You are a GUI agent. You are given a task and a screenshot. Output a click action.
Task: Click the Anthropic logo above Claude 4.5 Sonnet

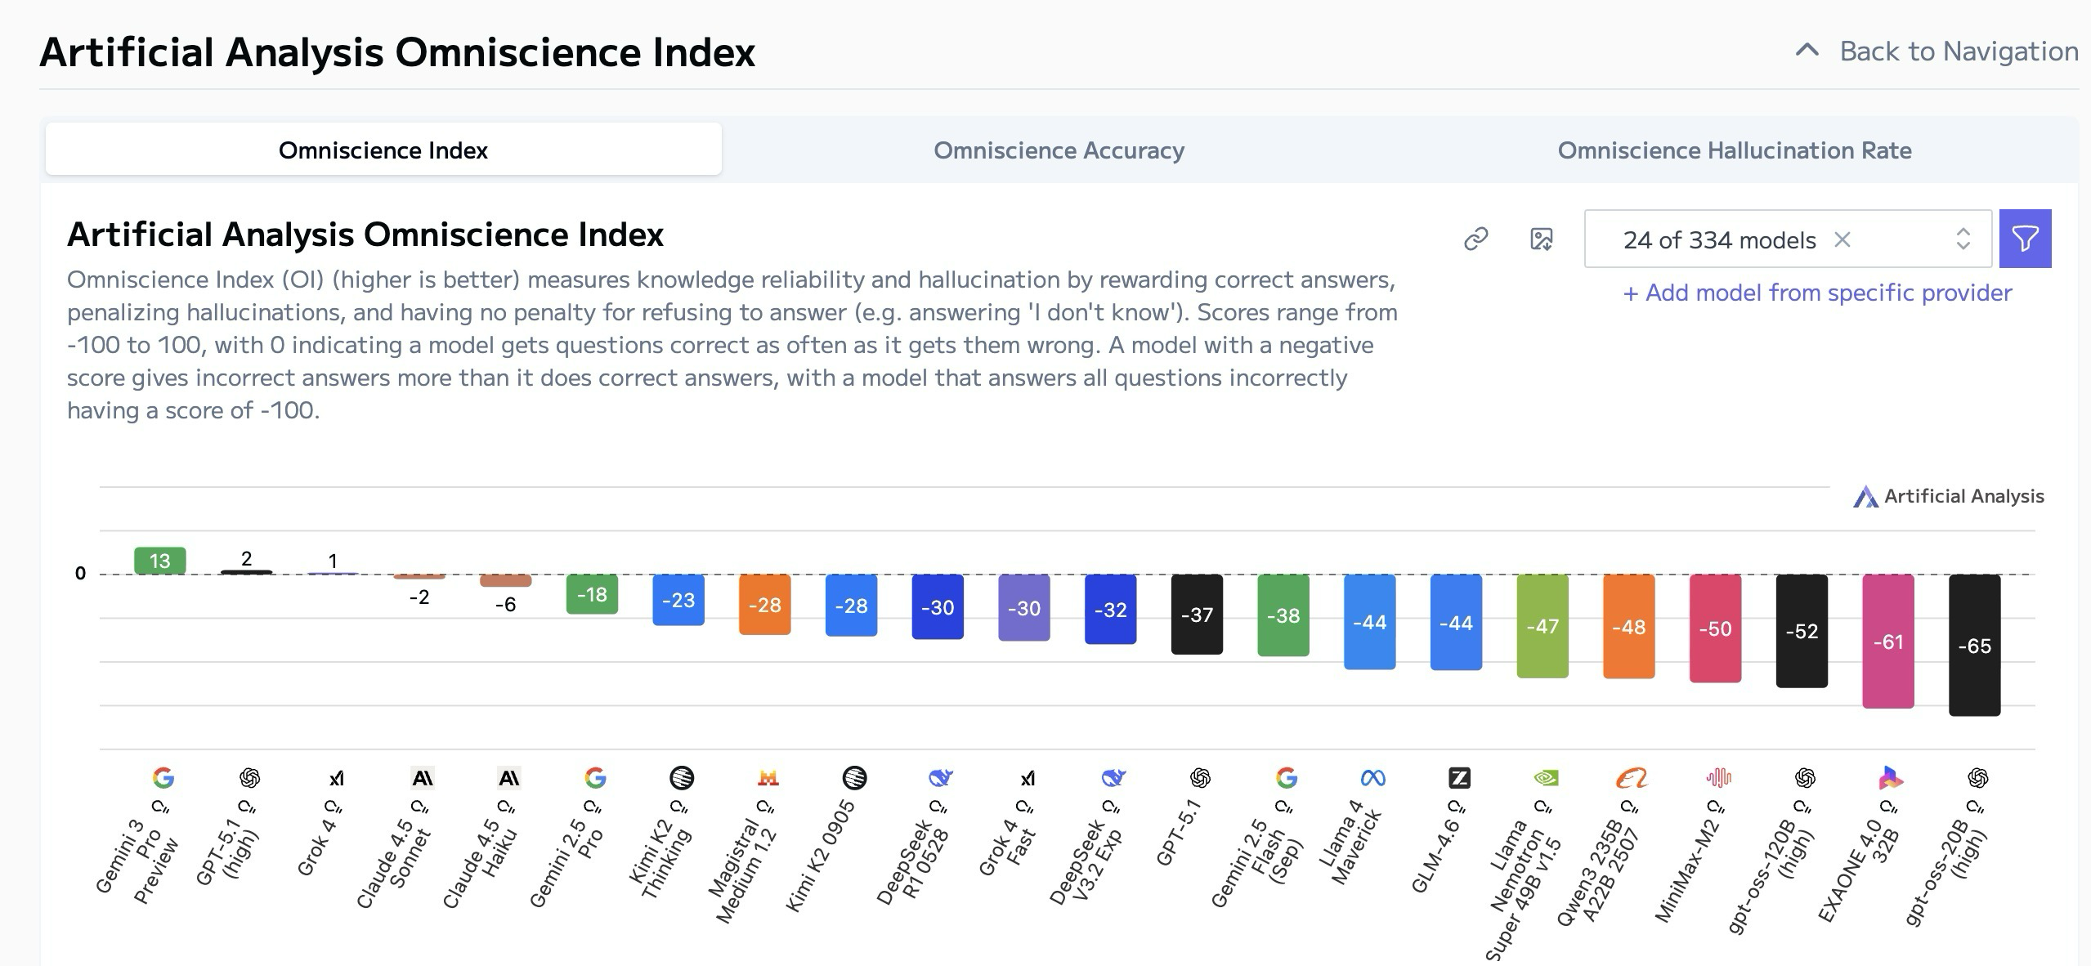pos(423,778)
